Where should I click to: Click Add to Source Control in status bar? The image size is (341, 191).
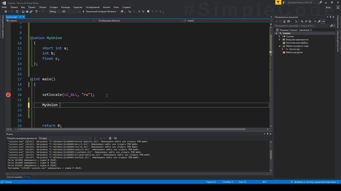pos(315,182)
